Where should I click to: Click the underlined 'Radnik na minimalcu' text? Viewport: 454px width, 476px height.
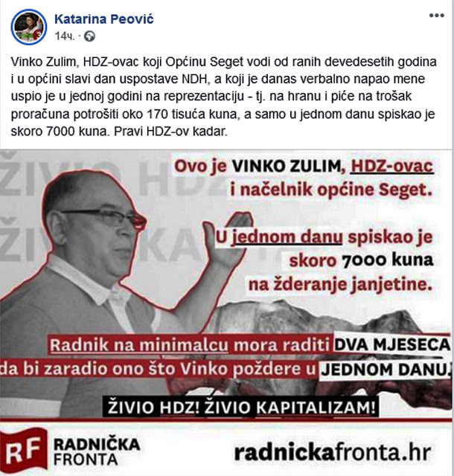pos(139,345)
